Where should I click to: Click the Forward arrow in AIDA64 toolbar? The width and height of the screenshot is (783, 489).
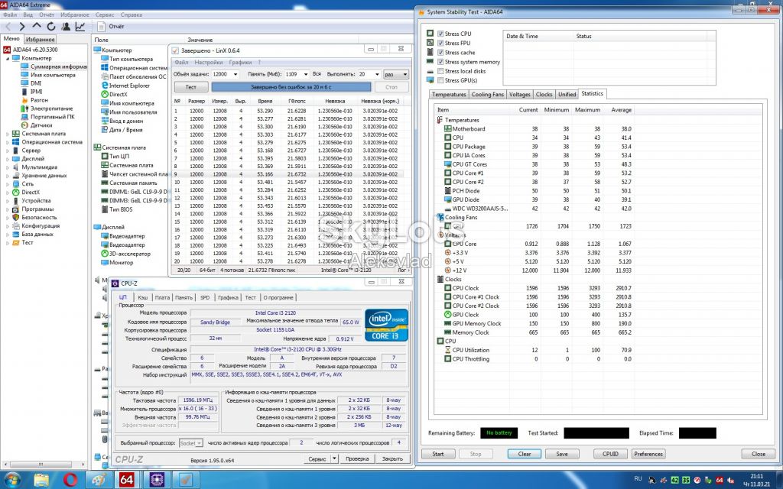point(22,27)
